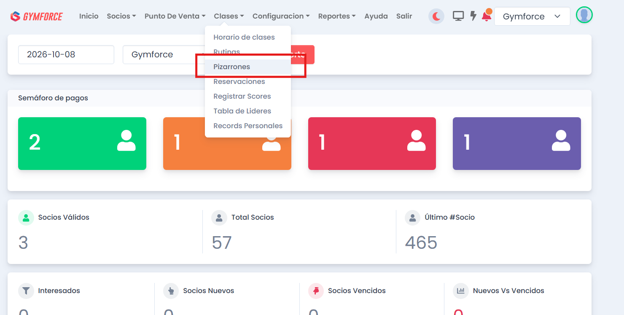The image size is (624, 315).
Task: Click the Gymforce logo
Action: tap(37, 16)
